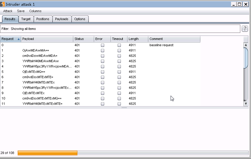
Task: Select payload YWRtaW5pc3RyYXRvcjowMDA... row
Action: tap(100, 66)
